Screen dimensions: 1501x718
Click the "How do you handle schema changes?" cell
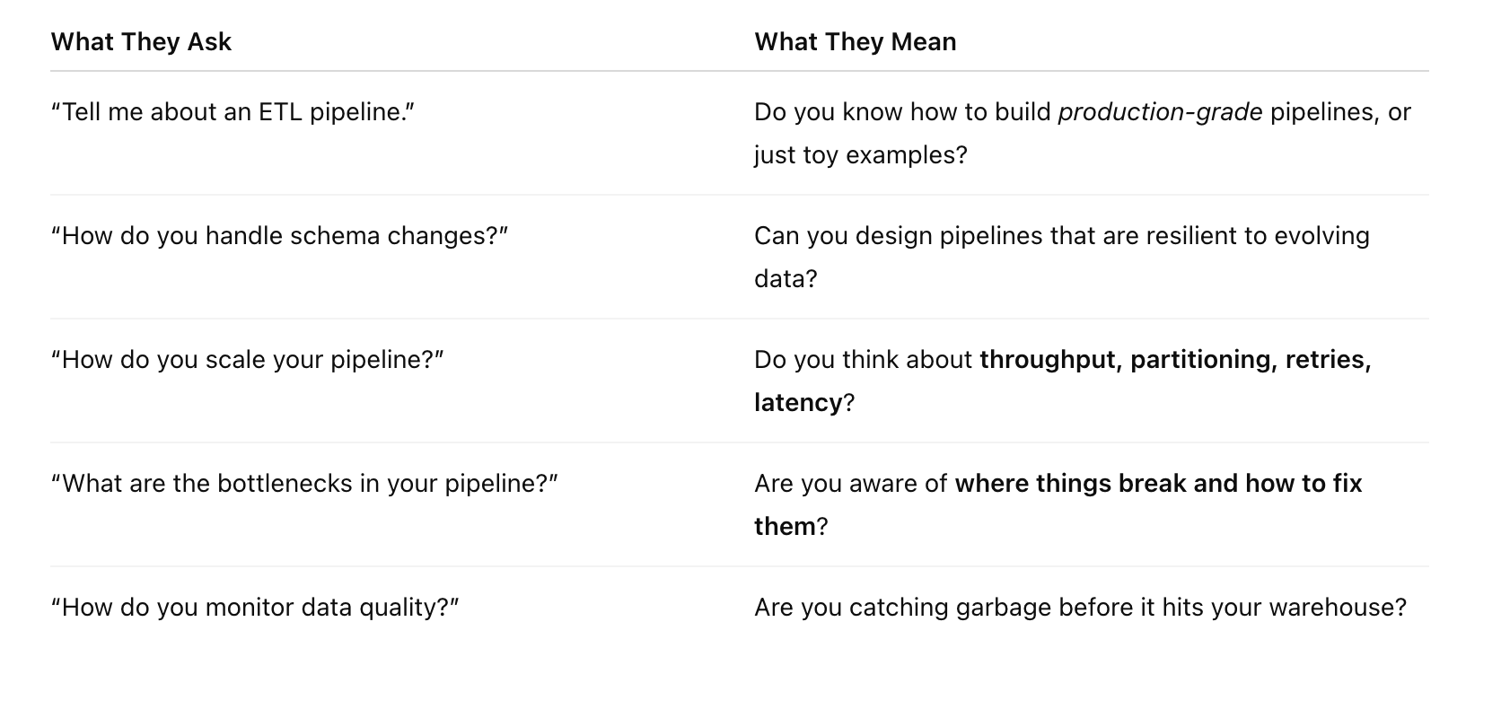(279, 236)
